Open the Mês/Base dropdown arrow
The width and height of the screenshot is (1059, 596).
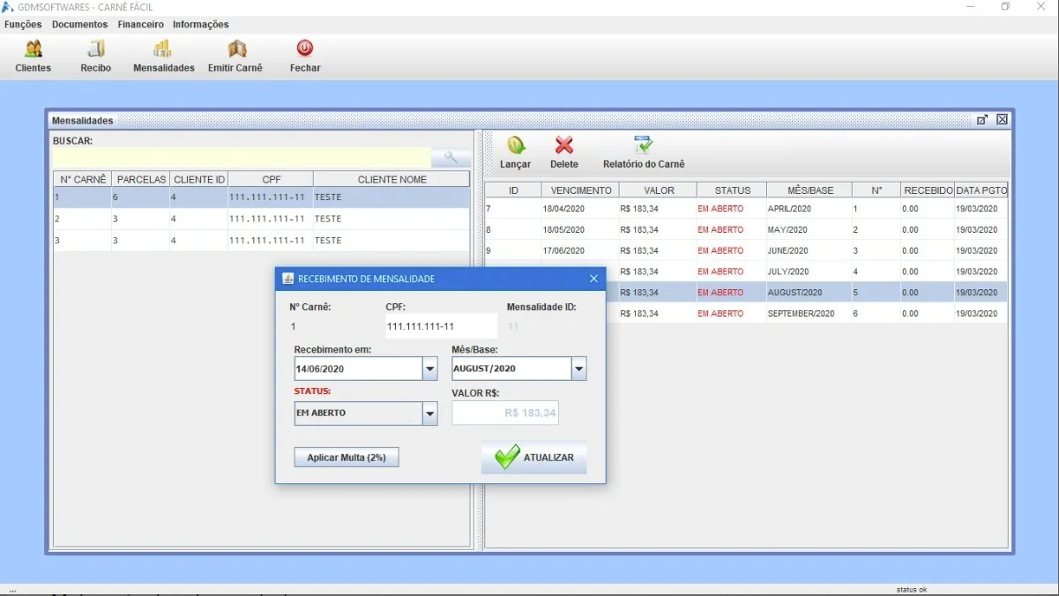(578, 369)
